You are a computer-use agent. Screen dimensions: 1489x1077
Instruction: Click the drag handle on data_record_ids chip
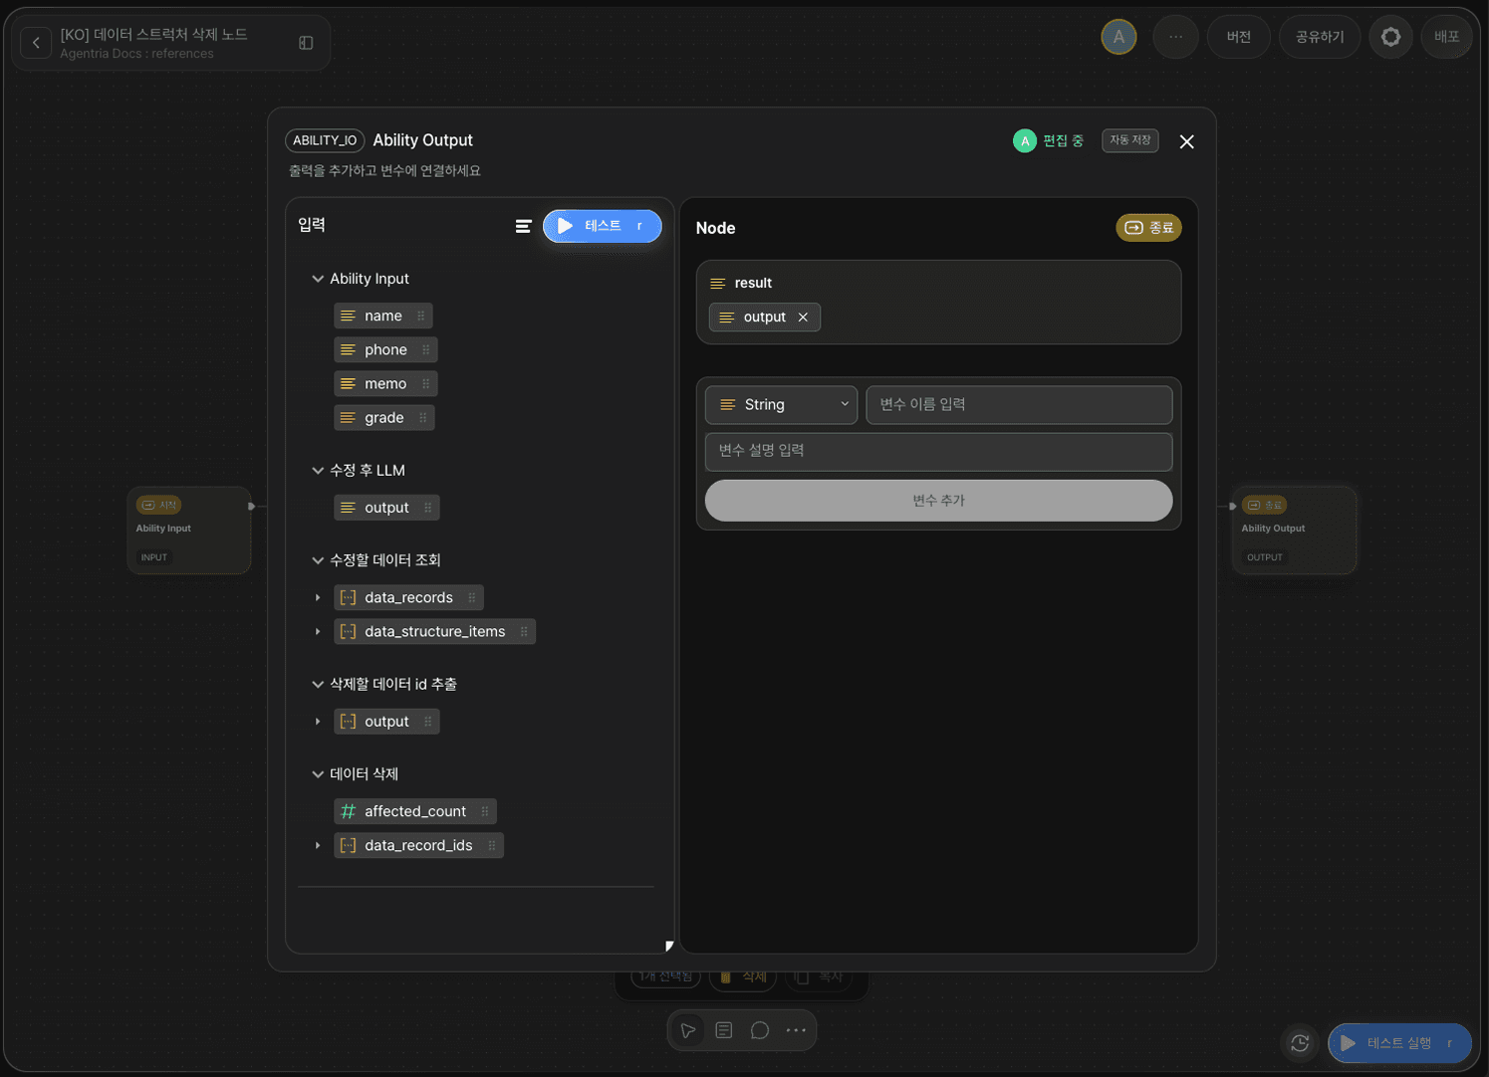pyautogui.click(x=491, y=845)
